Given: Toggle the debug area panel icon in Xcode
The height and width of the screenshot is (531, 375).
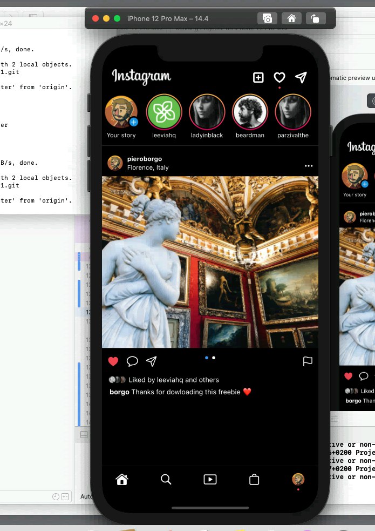Looking at the screenshot, I should point(84,434).
